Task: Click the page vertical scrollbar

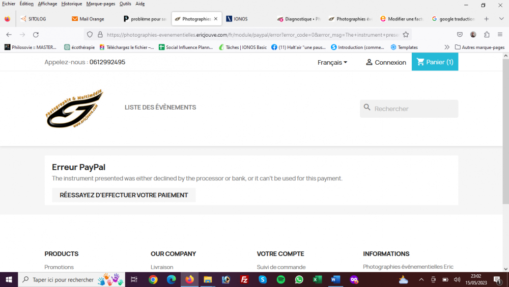Action: coord(505,132)
